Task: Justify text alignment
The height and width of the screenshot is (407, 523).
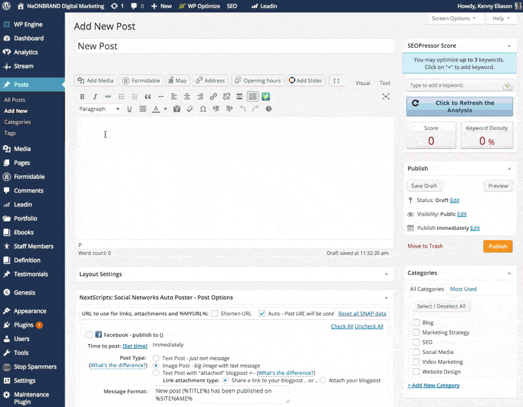Action: [x=143, y=109]
